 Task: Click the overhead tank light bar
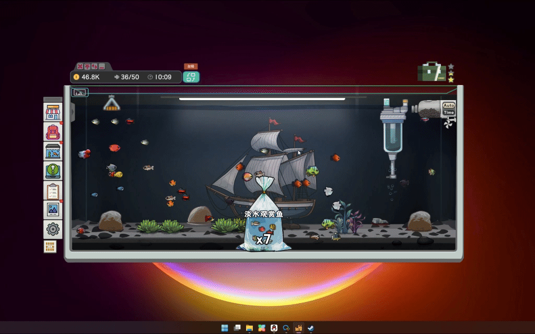(x=262, y=99)
